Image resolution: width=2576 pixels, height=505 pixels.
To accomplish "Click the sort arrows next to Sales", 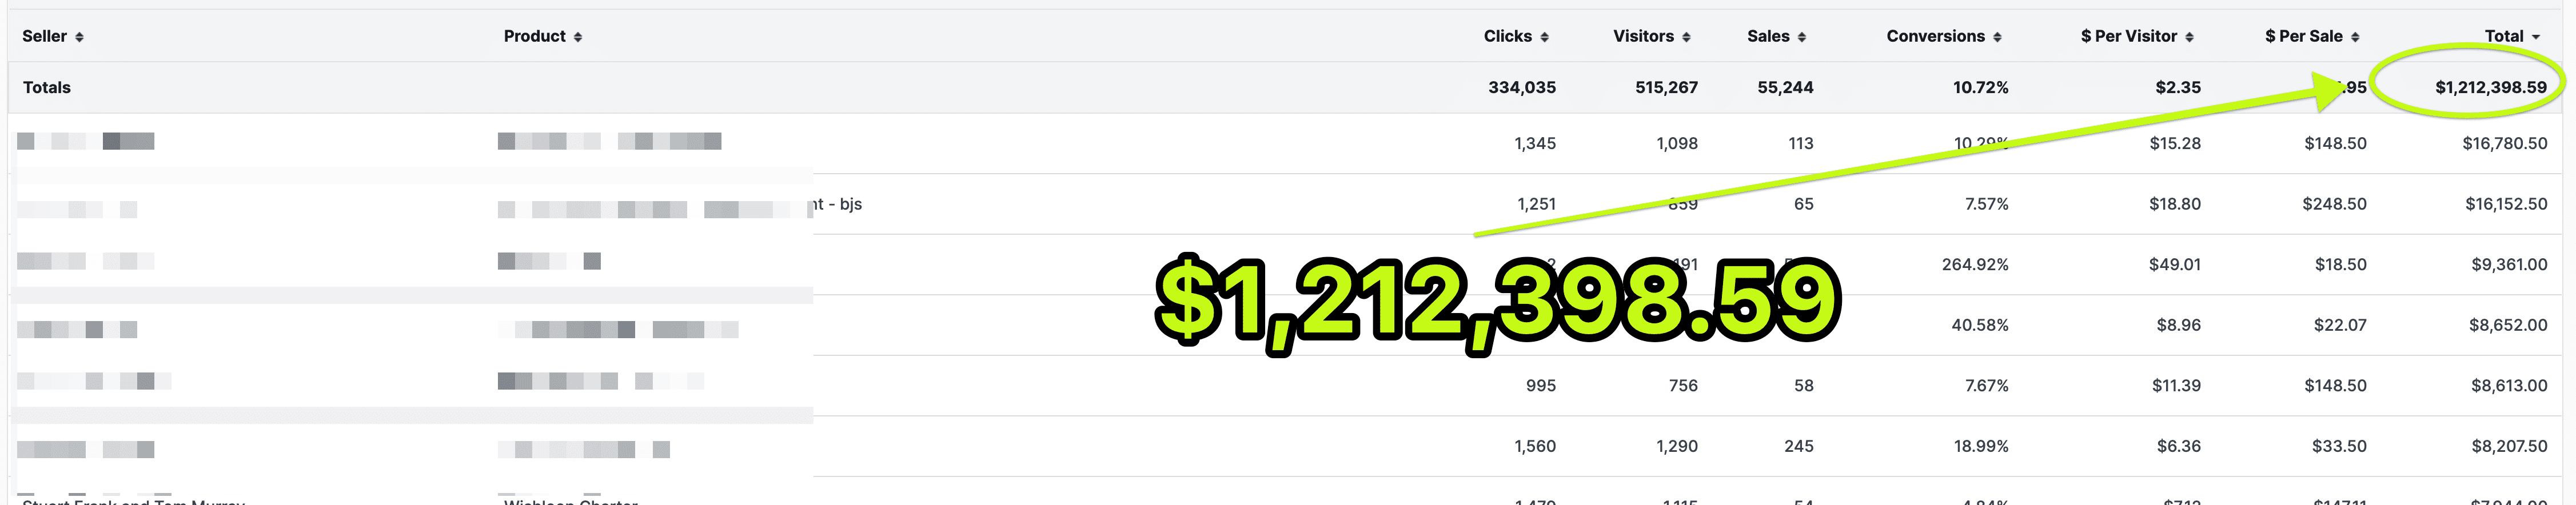I will (x=1802, y=37).
